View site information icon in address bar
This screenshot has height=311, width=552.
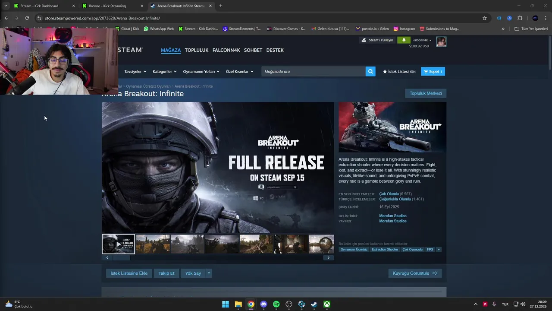pos(39,18)
